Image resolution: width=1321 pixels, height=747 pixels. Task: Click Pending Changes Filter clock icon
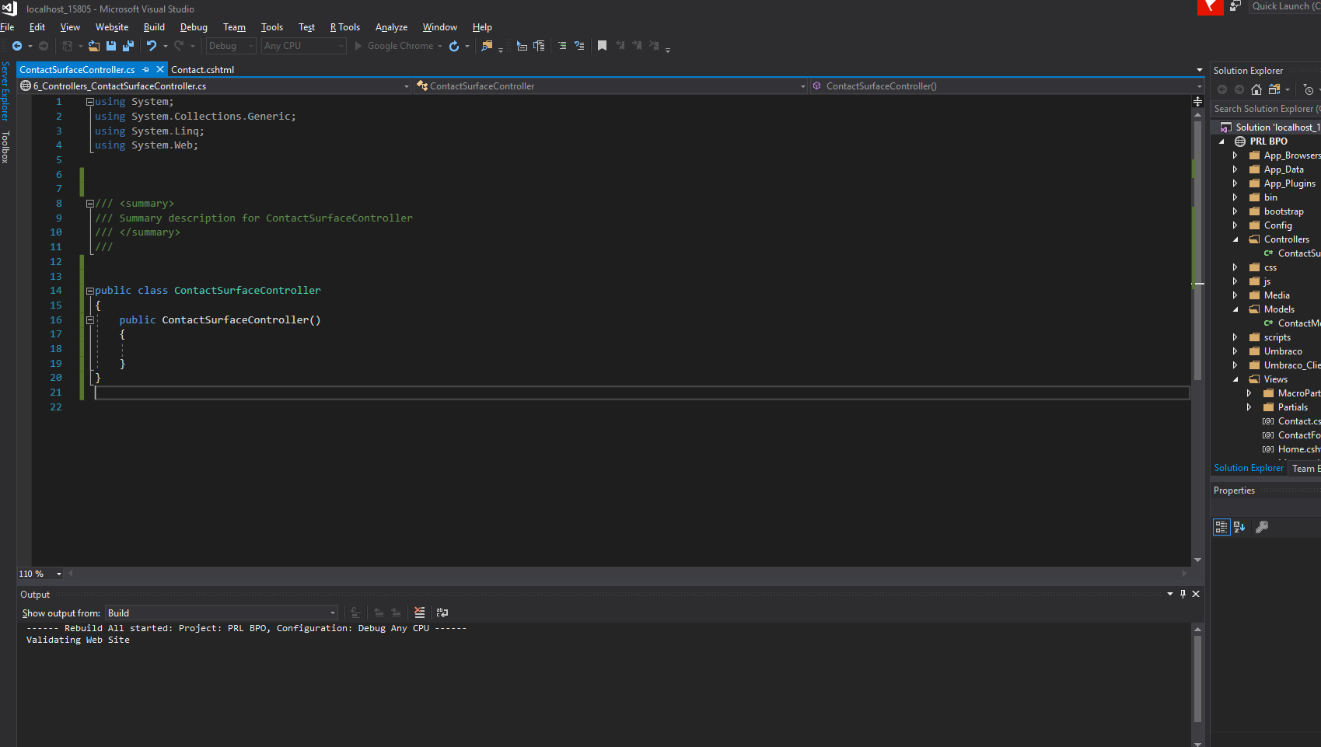[x=1309, y=89]
